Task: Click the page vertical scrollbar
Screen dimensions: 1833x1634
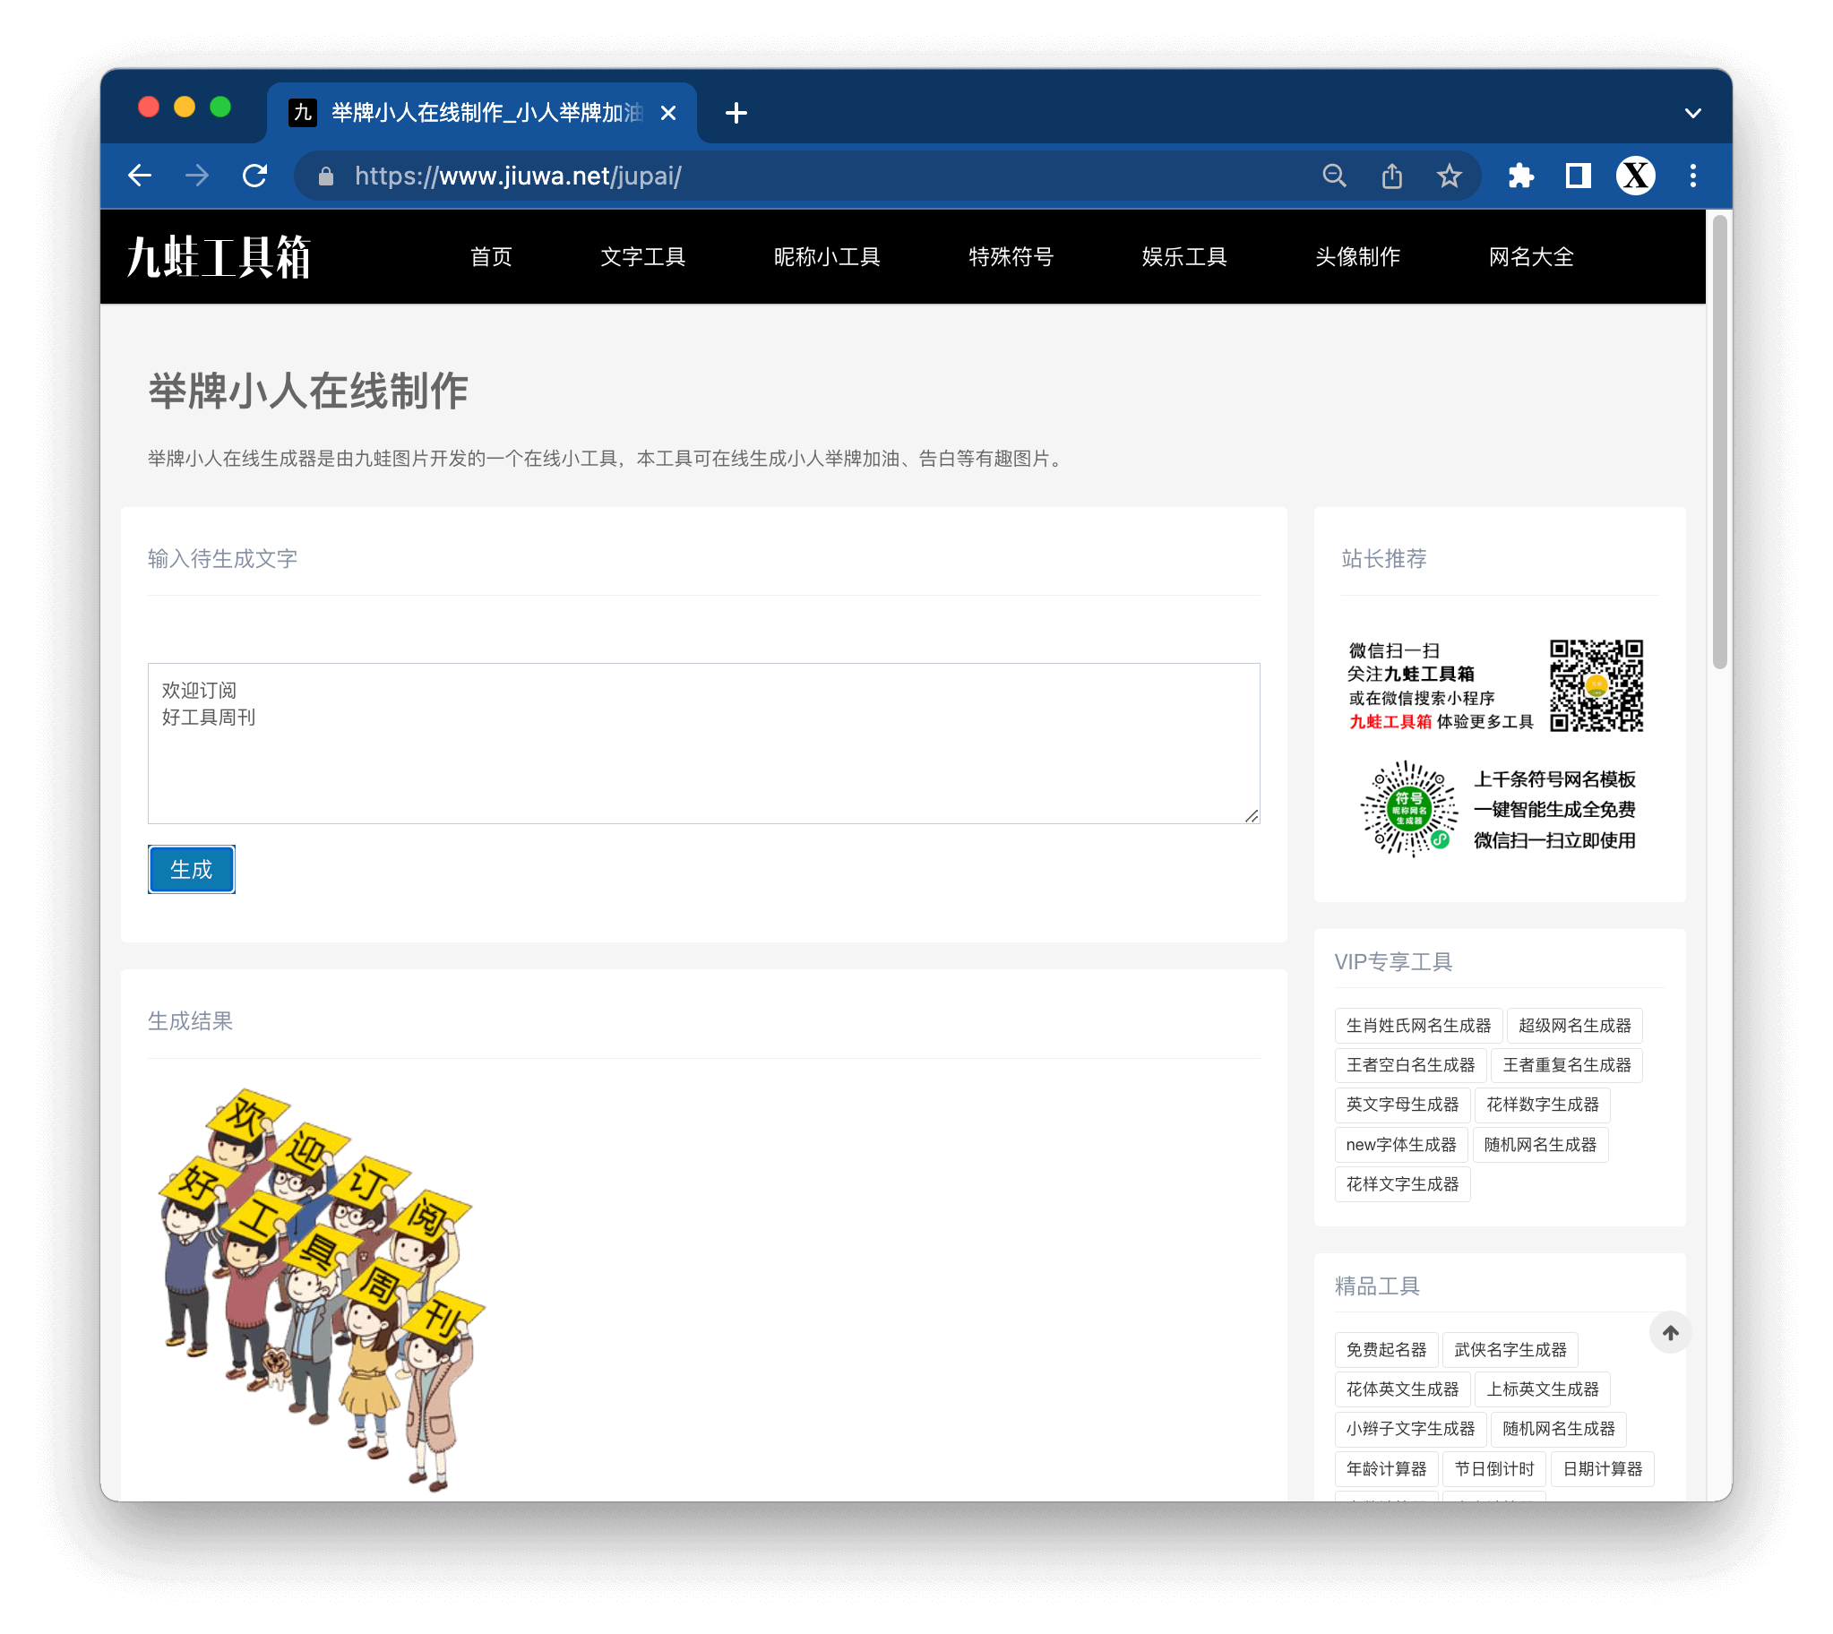Action: click(x=1718, y=440)
